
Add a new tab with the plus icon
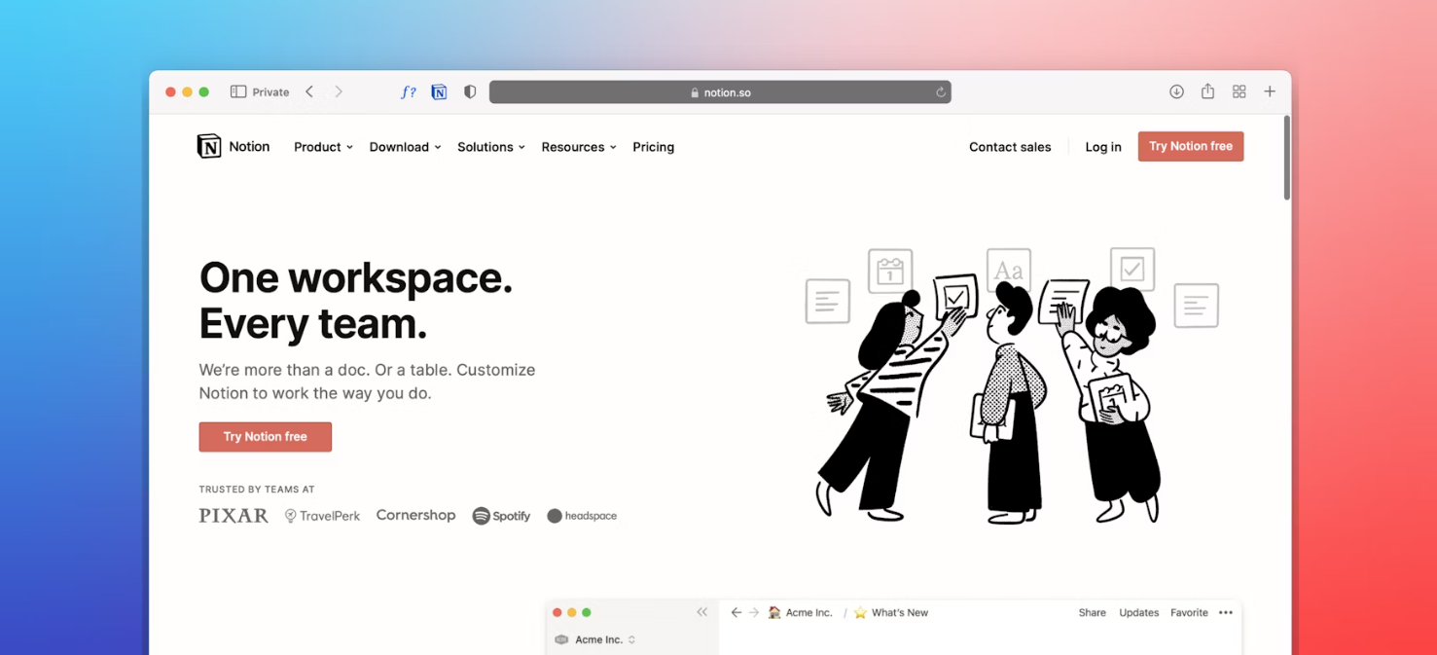(1270, 91)
